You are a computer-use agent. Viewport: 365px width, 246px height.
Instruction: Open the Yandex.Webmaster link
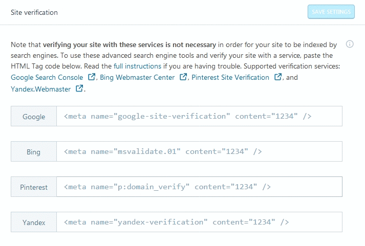[41, 89]
